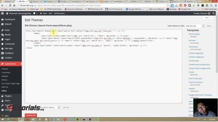Open the Function Name dropdown

point(50,107)
